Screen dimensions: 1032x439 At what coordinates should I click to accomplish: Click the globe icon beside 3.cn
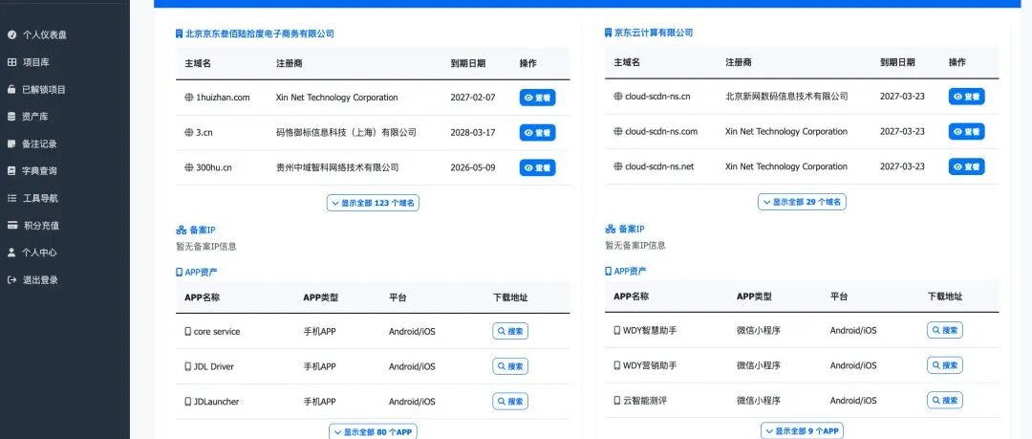[x=189, y=133]
